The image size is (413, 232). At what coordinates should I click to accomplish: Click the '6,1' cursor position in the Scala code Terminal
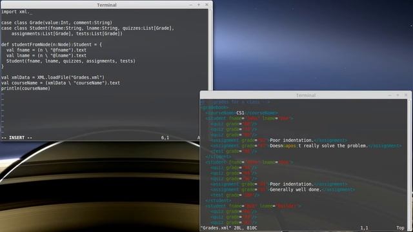click(165, 137)
